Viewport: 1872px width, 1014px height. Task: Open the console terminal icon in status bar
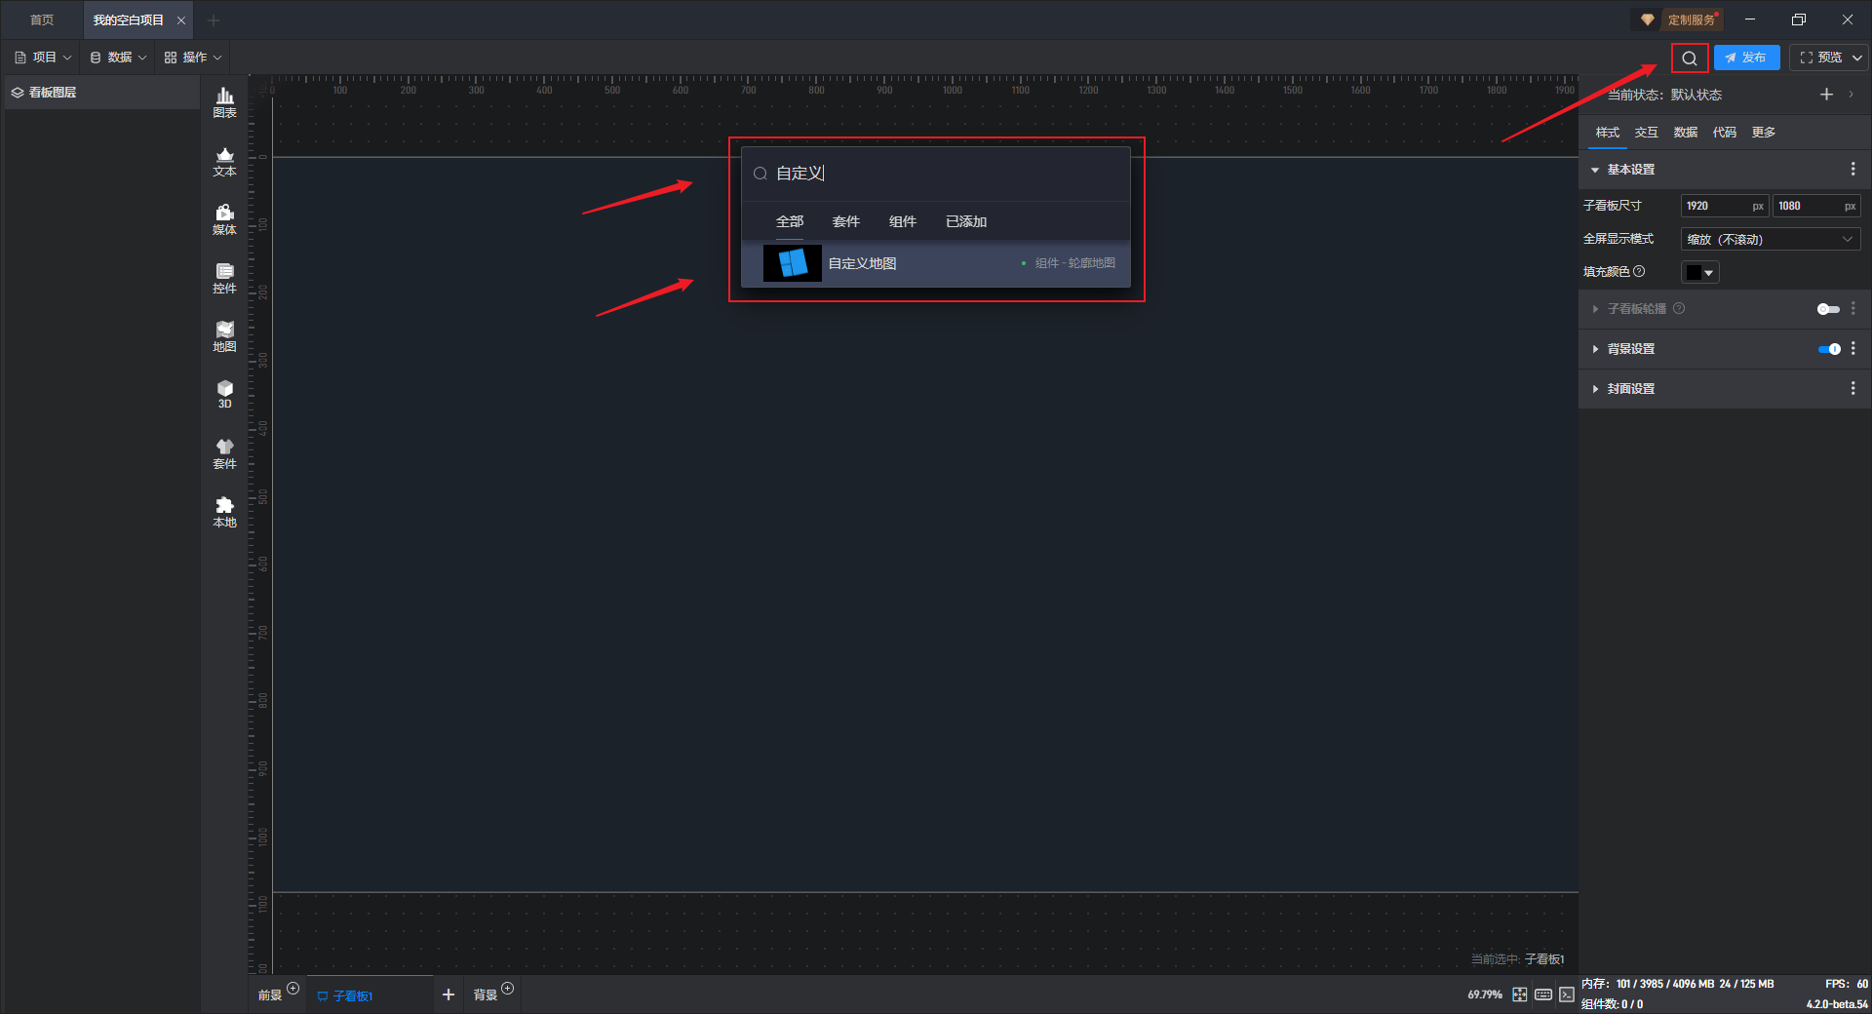(x=1566, y=994)
